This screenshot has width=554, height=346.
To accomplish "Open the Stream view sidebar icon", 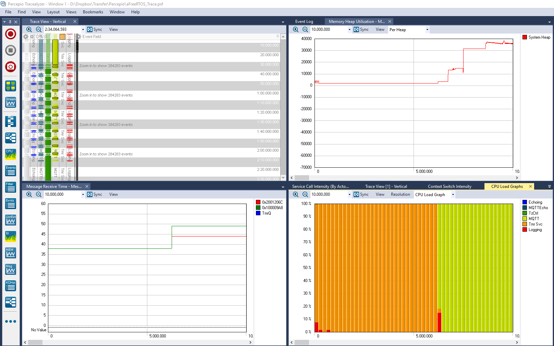I will (x=11, y=102).
